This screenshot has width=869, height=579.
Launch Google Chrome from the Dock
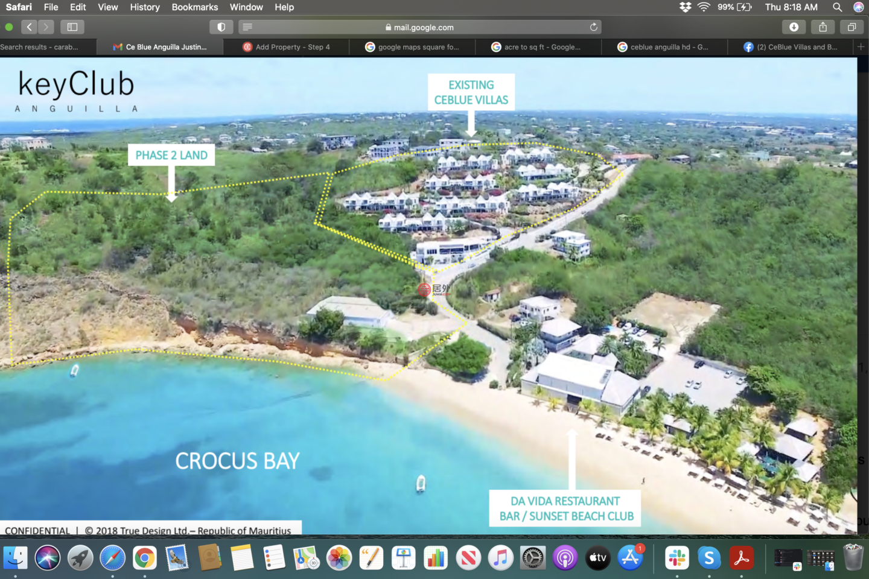[x=145, y=558]
